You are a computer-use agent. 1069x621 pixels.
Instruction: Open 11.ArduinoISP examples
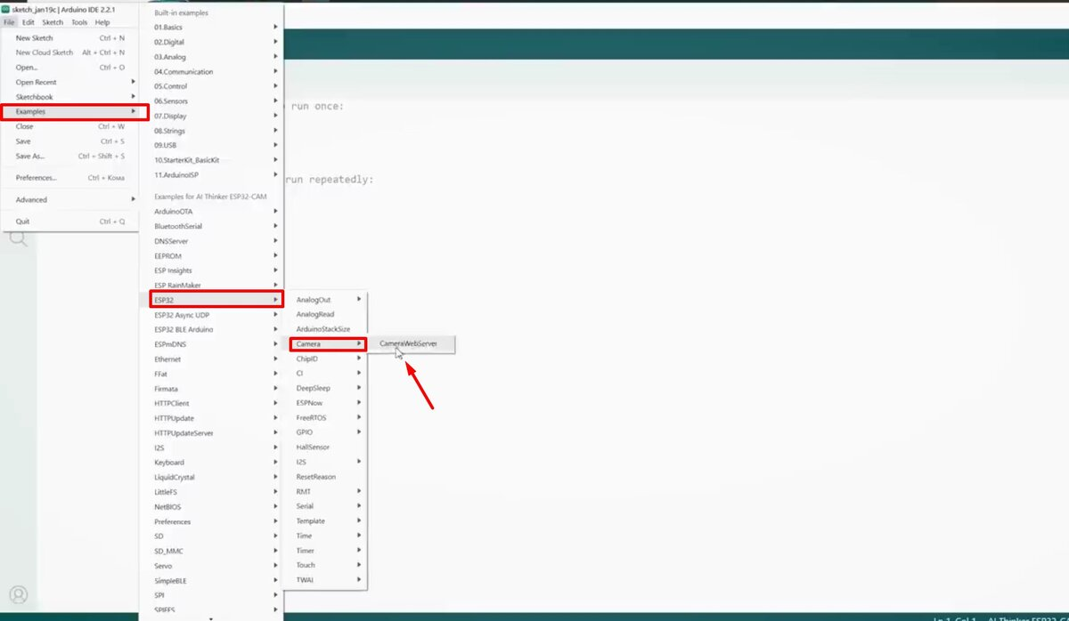point(212,175)
